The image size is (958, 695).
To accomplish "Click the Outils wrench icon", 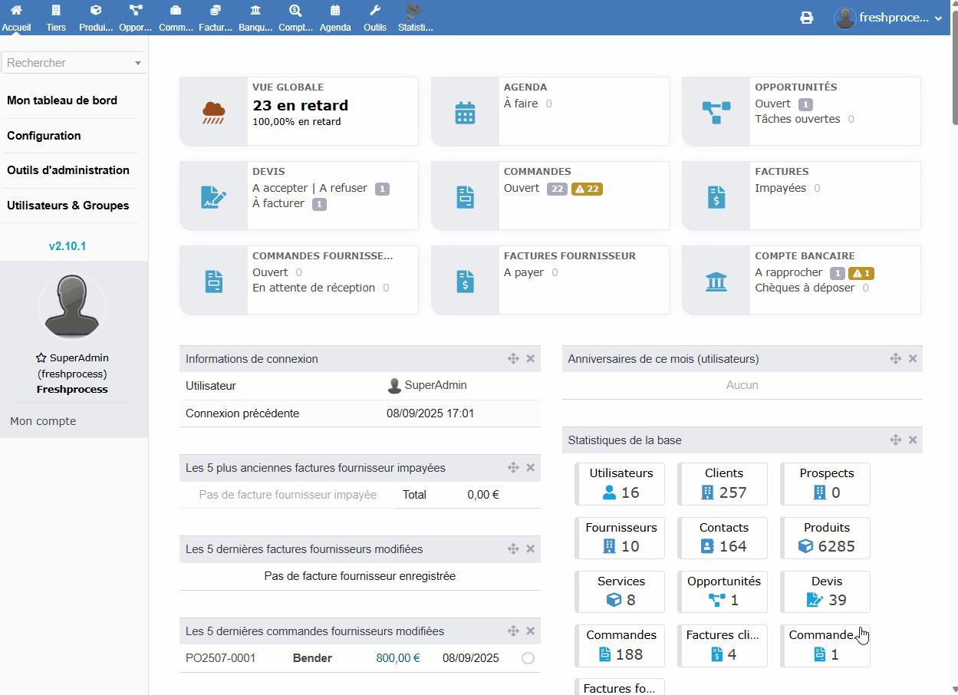I will coord(375,11).
